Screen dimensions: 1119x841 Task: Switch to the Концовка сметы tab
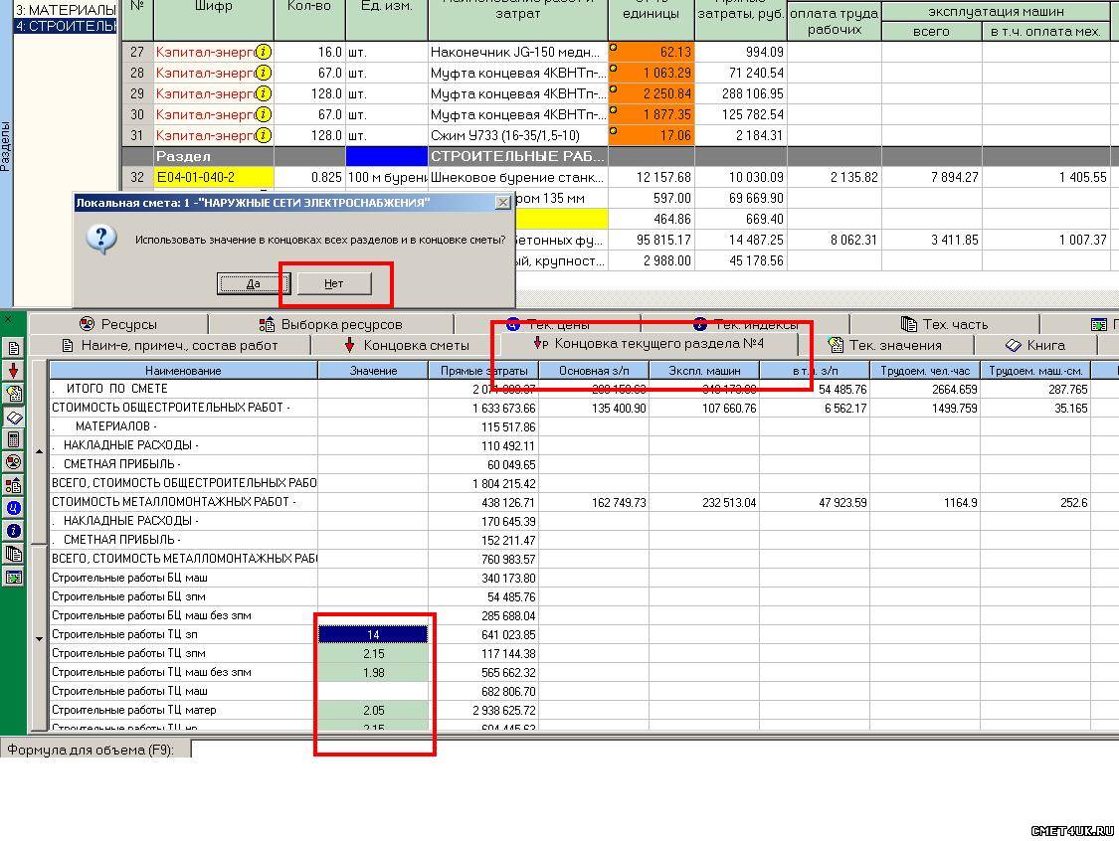tap(407, 345)
